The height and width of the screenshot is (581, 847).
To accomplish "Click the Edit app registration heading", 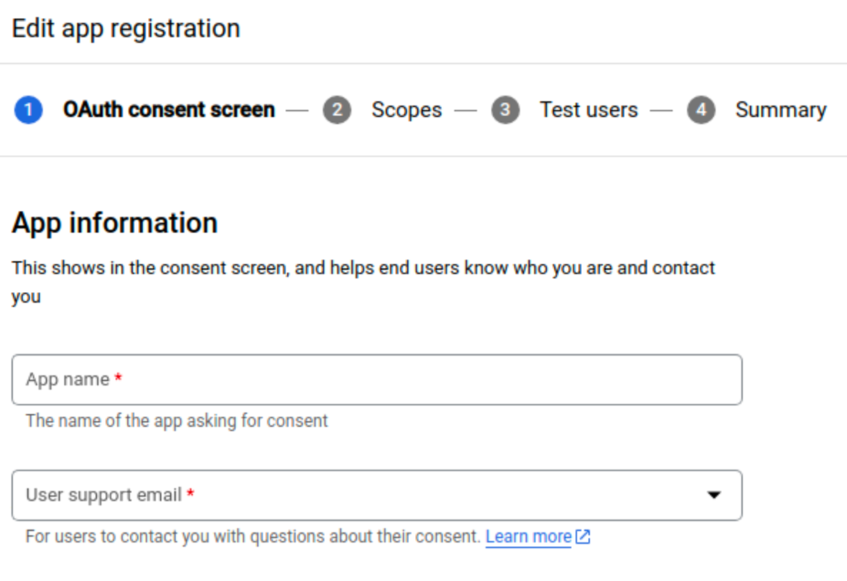I will [126, 28].
